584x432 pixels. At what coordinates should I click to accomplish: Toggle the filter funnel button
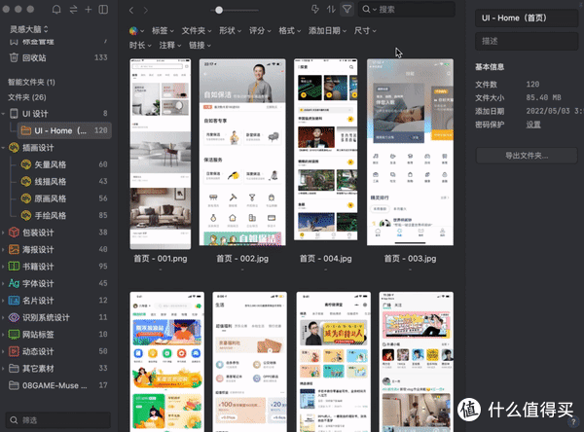click(347, 10)
